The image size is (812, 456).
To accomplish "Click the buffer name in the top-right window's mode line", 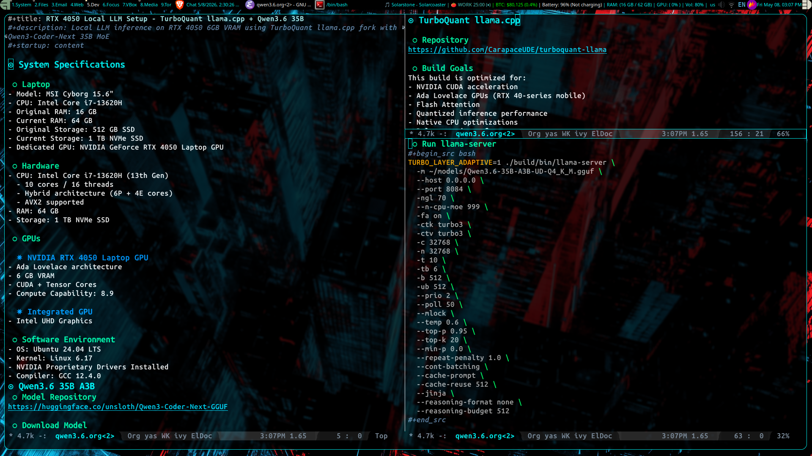I will pyautogui.click(x=485, y=134).
